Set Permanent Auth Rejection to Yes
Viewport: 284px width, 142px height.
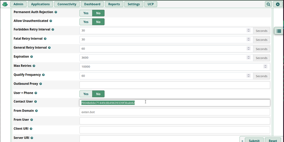pyautogui.click(x=86, y=12)
